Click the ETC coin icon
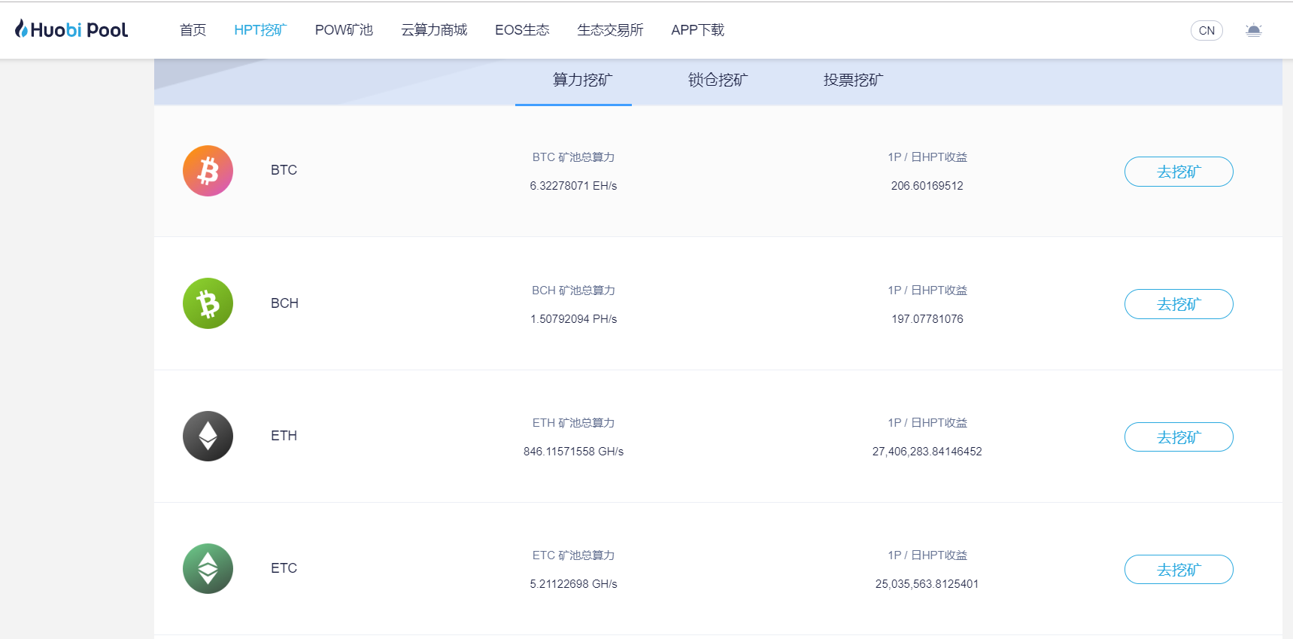Image resolution: width=1293 pixels, height=639 pixels. pos(208,568)
